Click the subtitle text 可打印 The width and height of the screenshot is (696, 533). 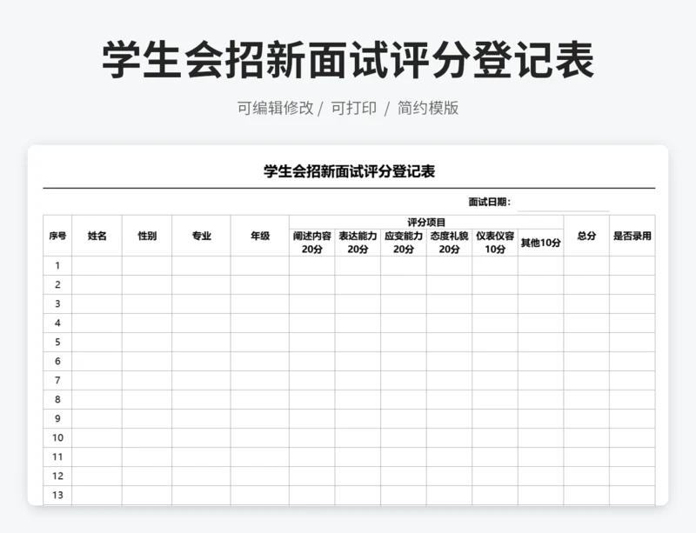(x=354, y=108)
